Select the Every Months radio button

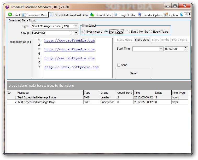(128, 32)
